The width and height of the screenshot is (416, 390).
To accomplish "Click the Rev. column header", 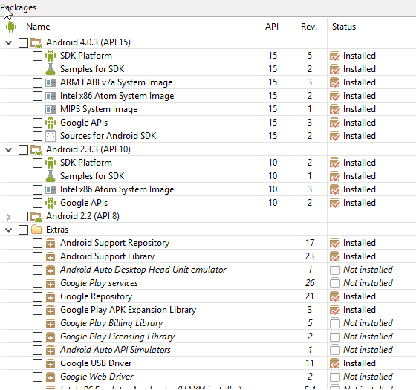I will 309,27.
